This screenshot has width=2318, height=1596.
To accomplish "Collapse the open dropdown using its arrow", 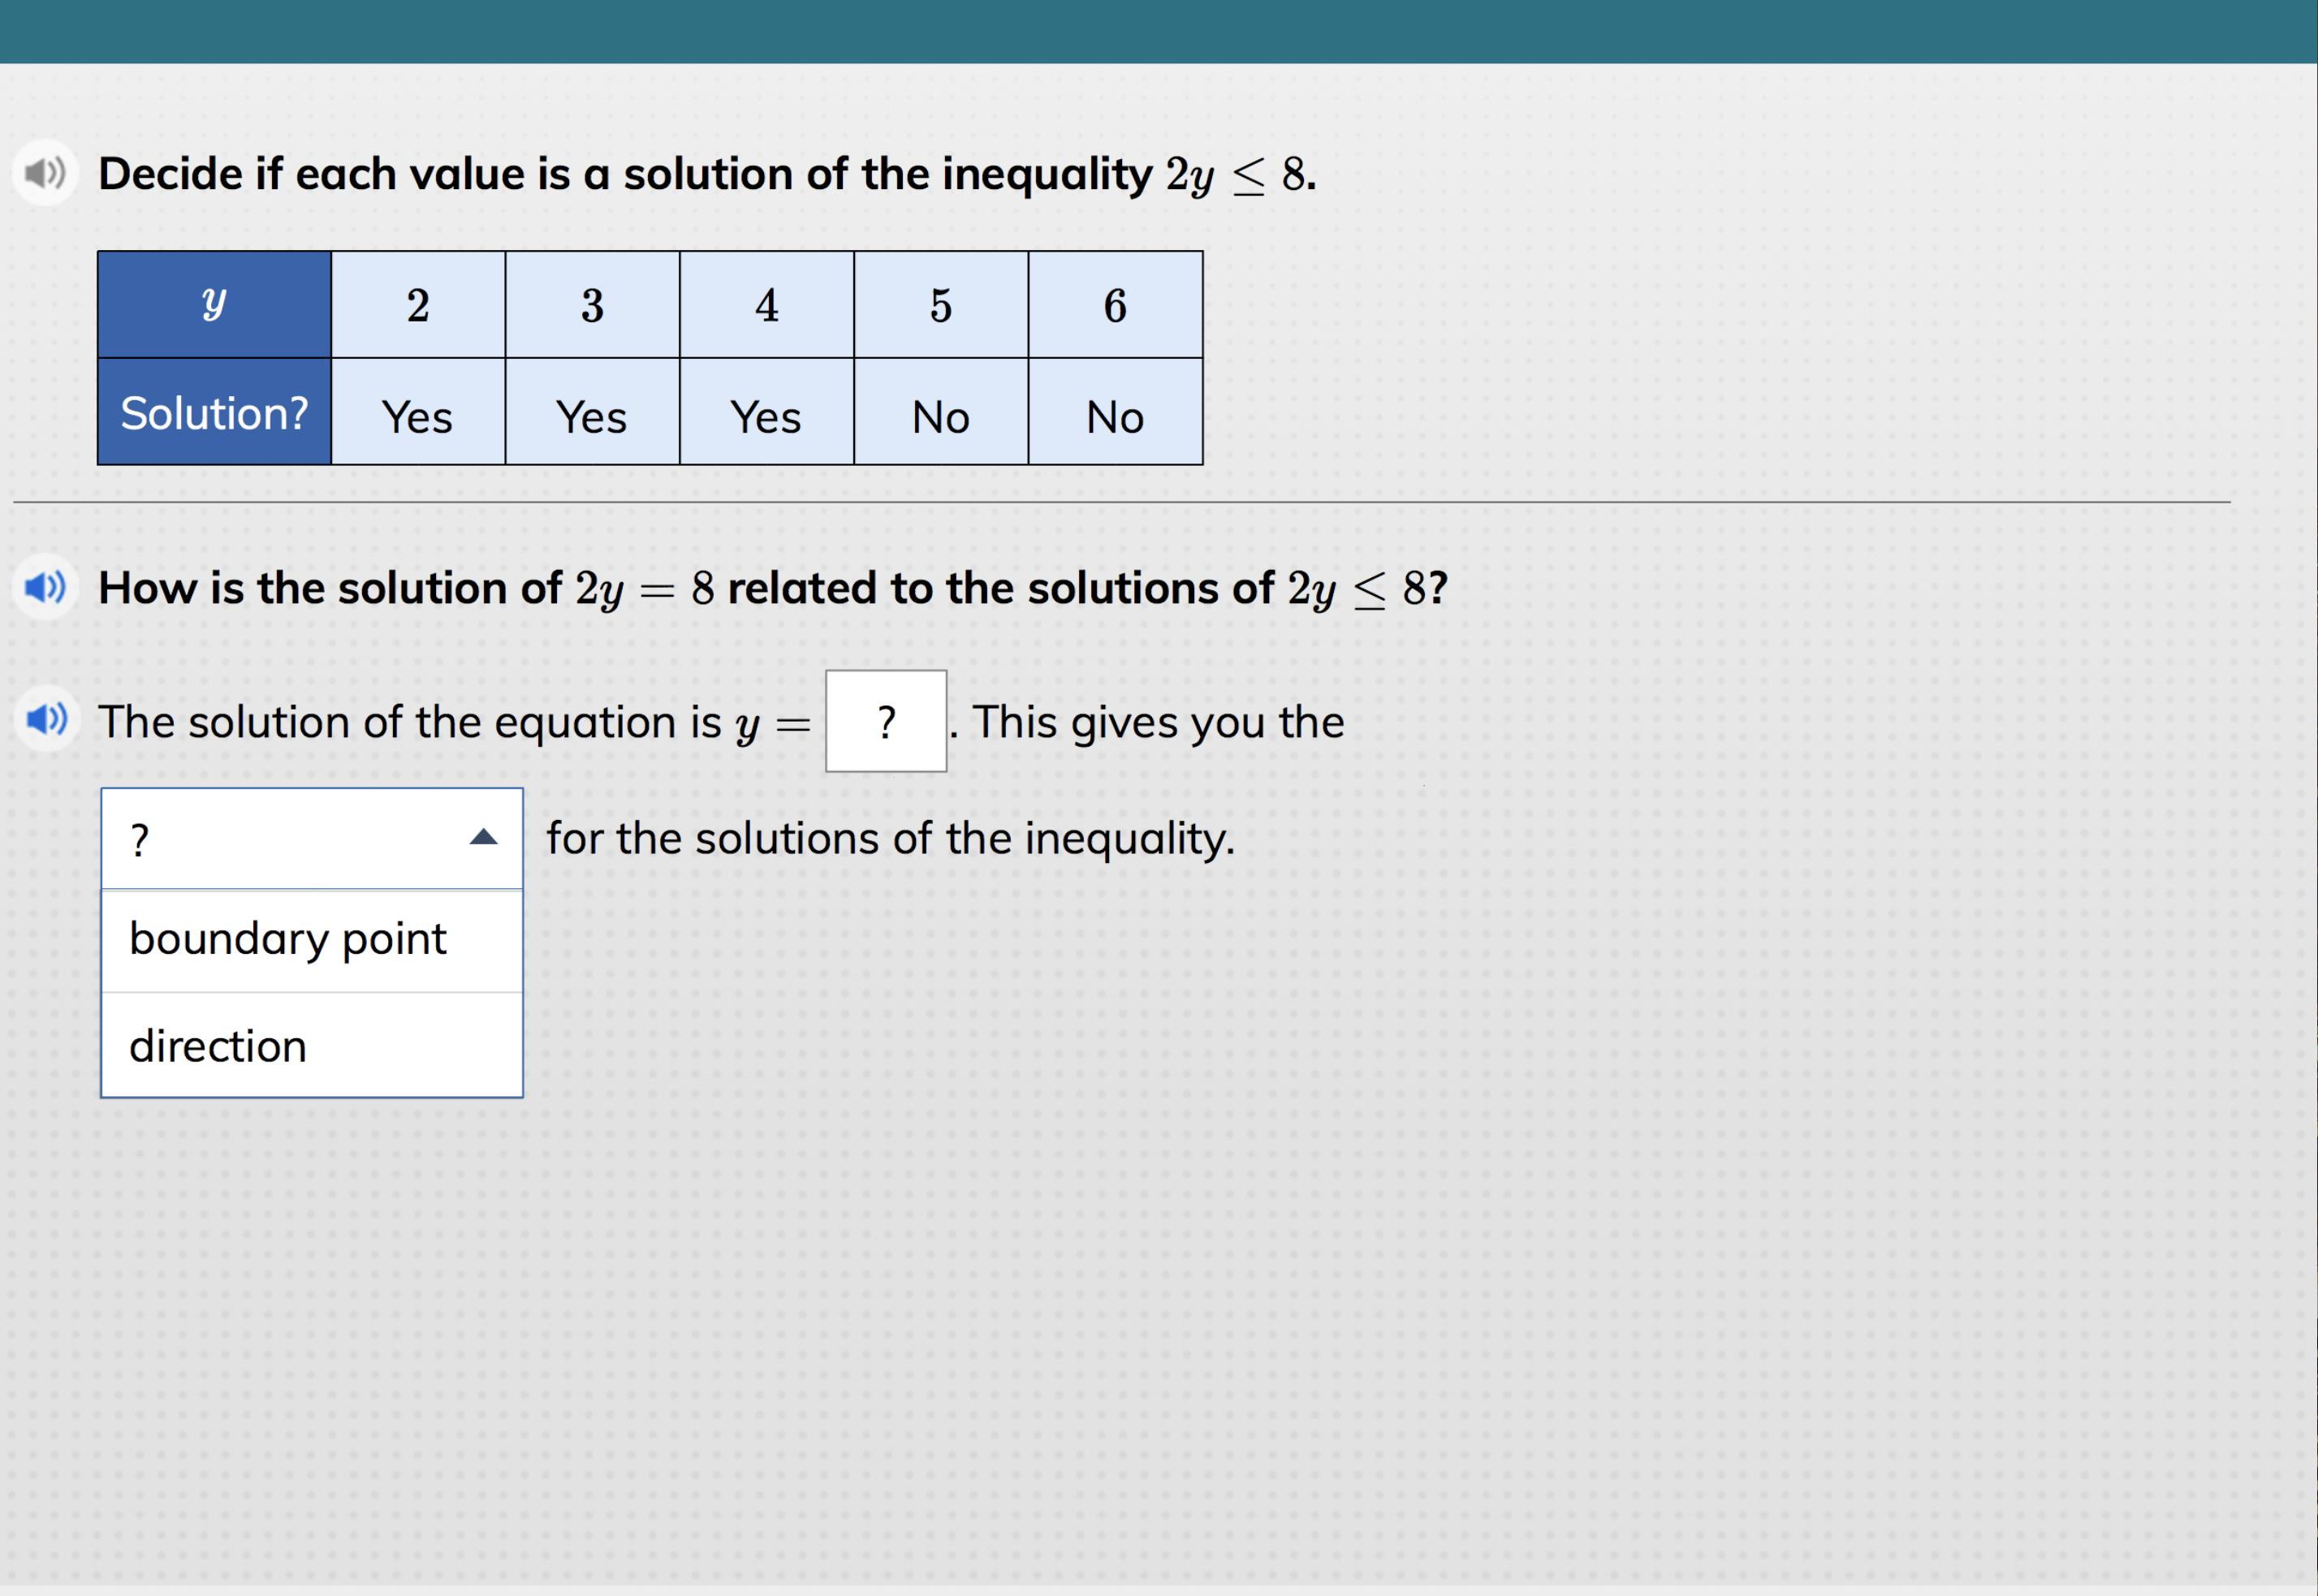I will pos(483,838).
